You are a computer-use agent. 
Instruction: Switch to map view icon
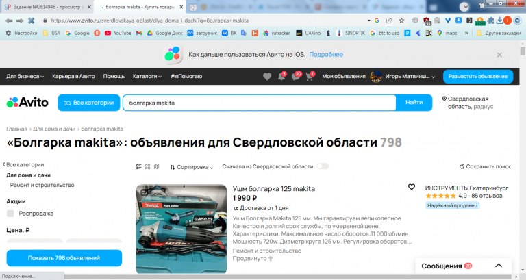pos(157,166)
